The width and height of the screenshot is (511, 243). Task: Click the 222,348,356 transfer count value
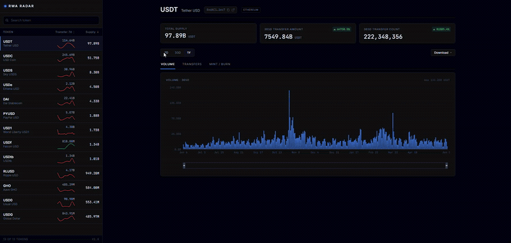click(383, 37)
